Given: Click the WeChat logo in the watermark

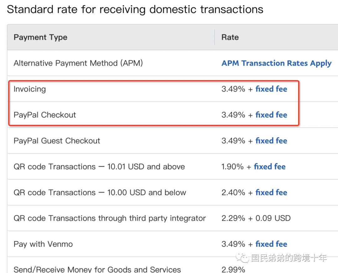Looking at the screenshot, I should [243, 258].
